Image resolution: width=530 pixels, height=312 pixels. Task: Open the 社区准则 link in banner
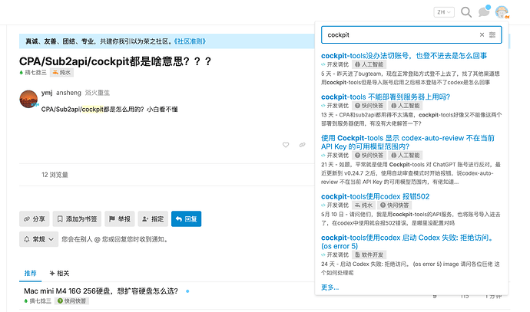point(190,41)
